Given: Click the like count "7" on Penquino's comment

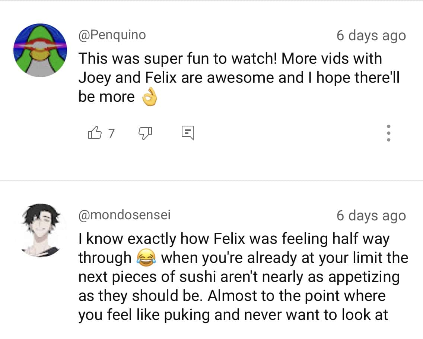Looking at the screenshot, I should tap(111, 133).
